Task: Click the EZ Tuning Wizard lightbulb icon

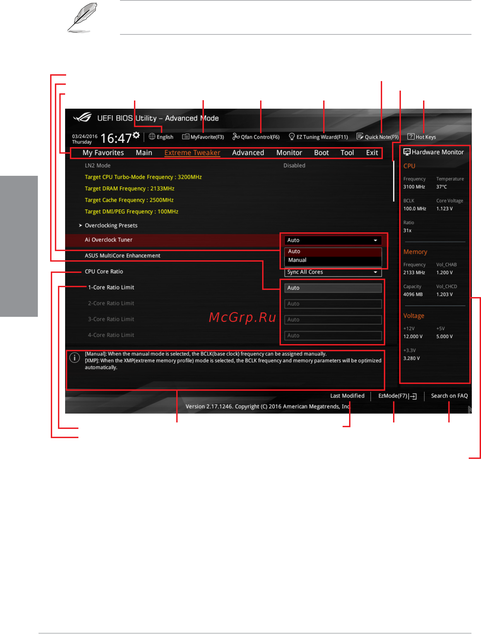Action: [292, 137]
